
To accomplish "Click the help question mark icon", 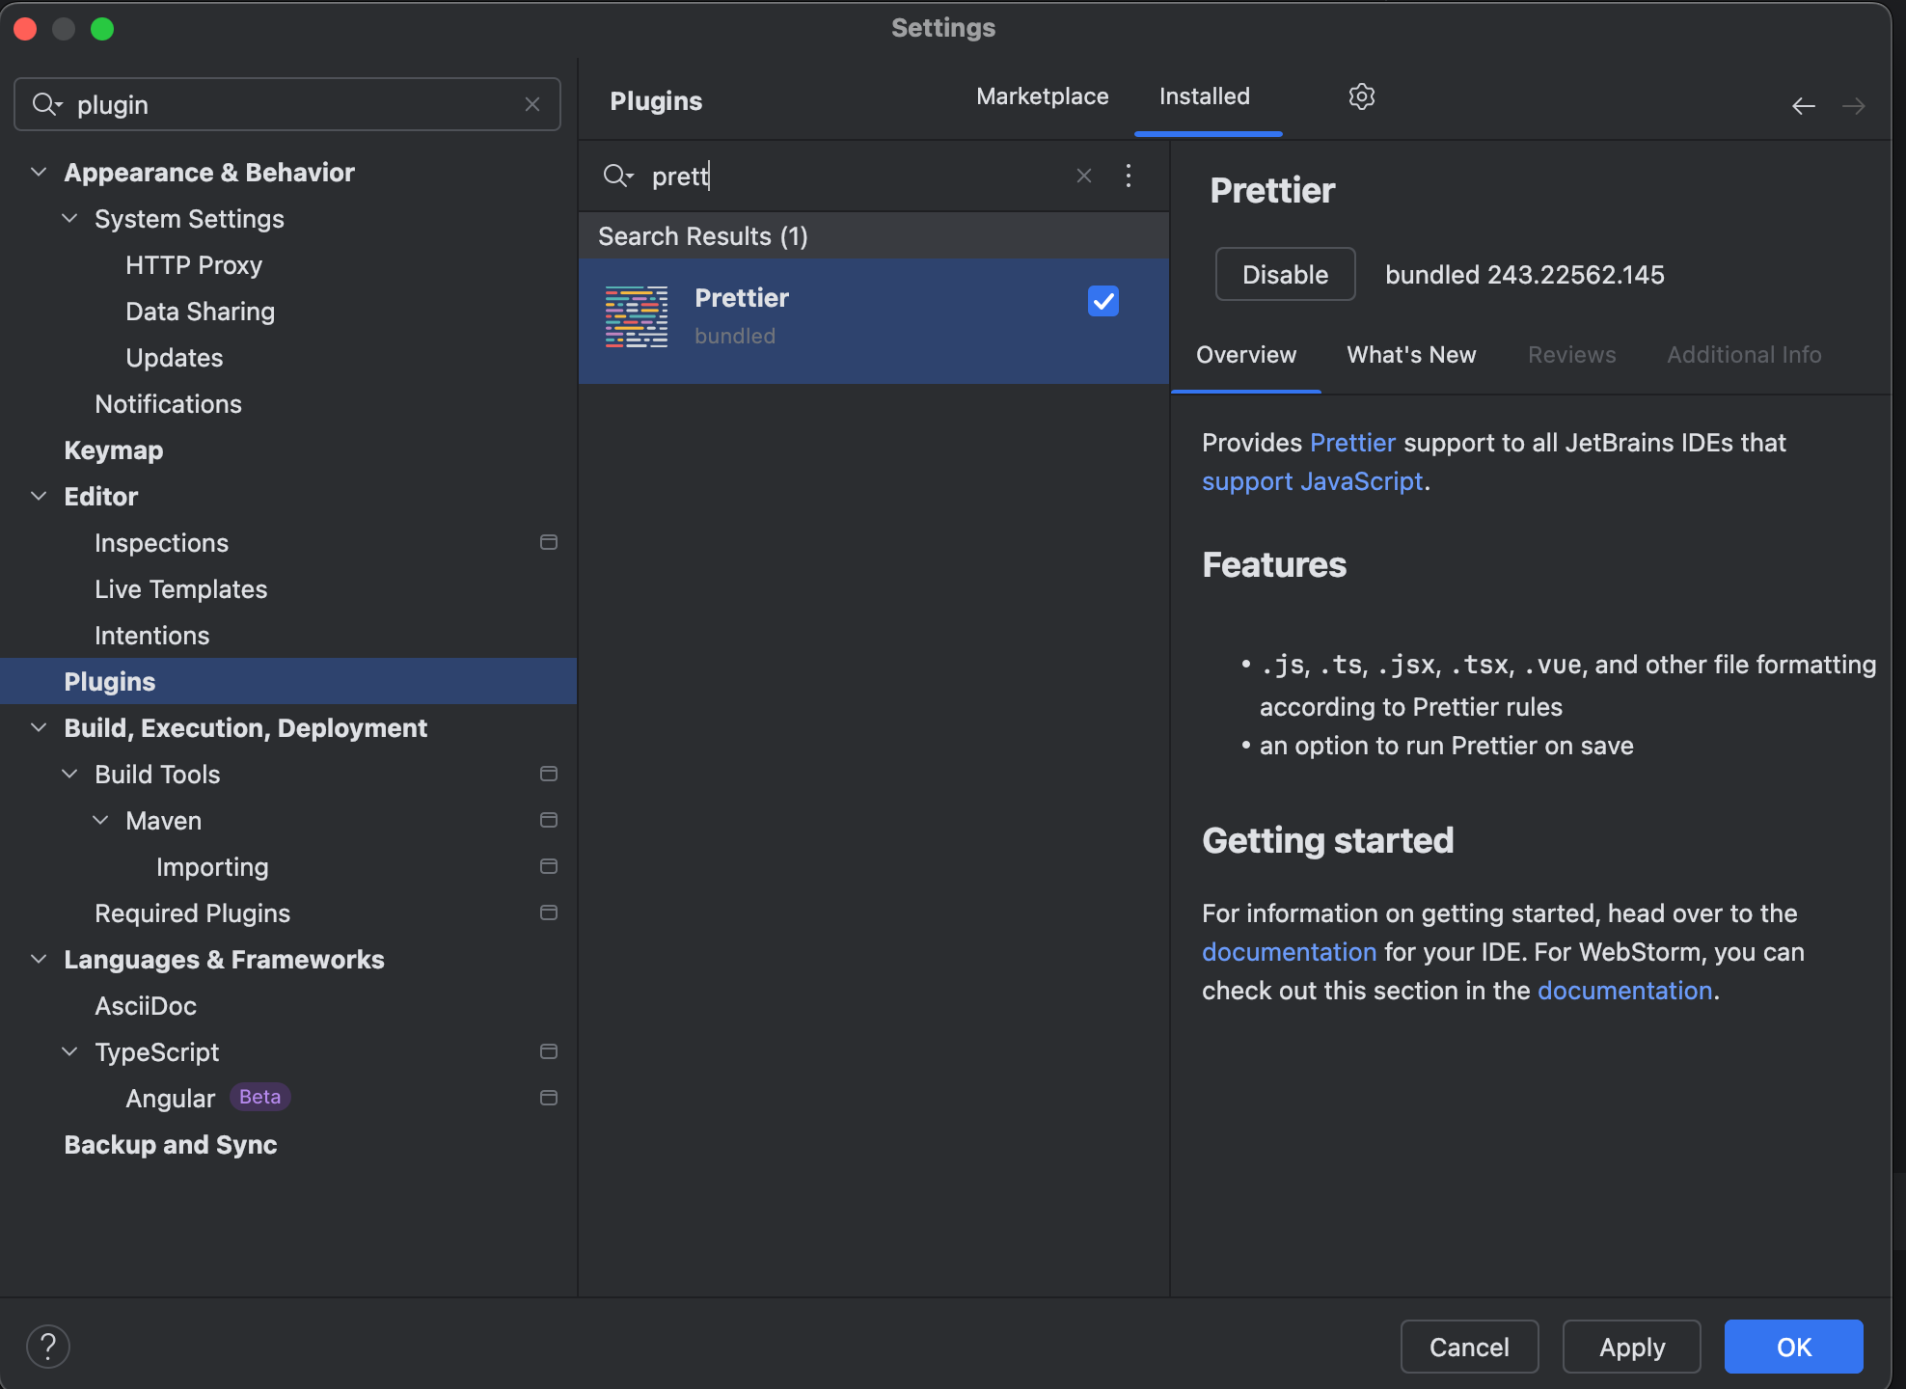I will tap(48, 1347).
